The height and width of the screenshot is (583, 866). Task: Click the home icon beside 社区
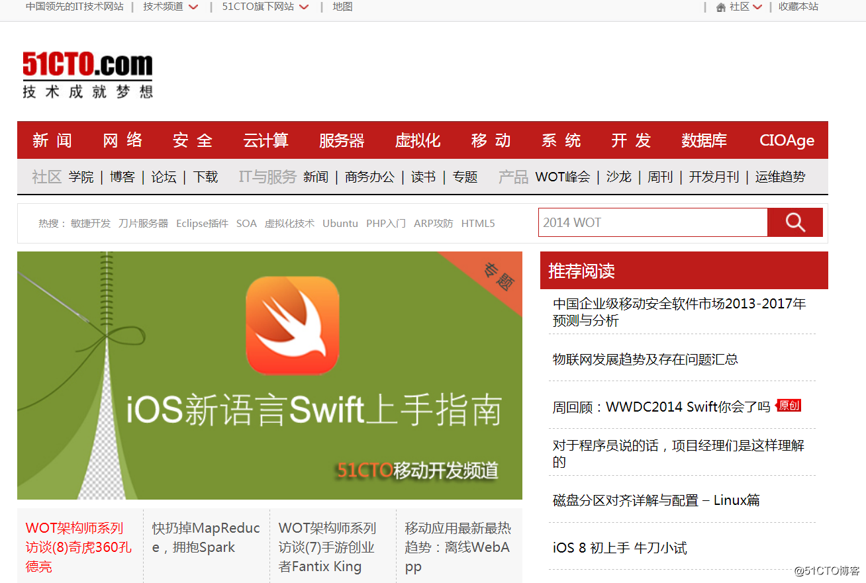coord(721,7)
